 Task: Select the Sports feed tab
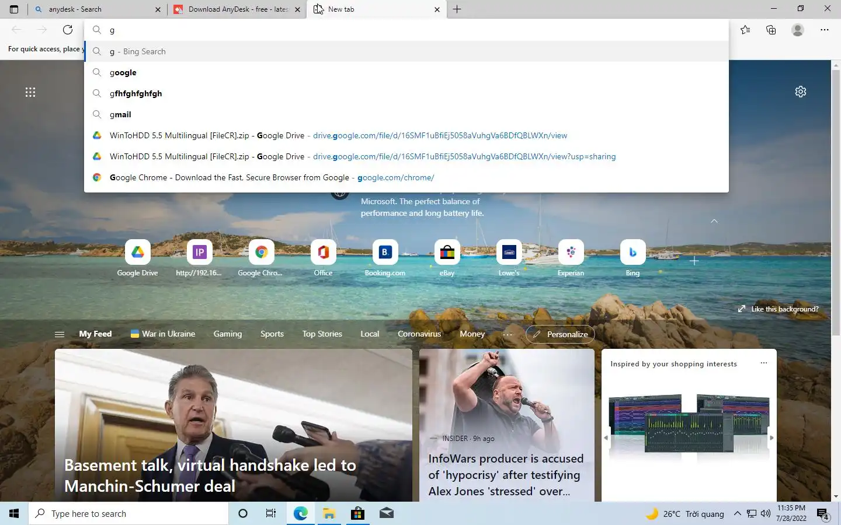pos(272,334)
